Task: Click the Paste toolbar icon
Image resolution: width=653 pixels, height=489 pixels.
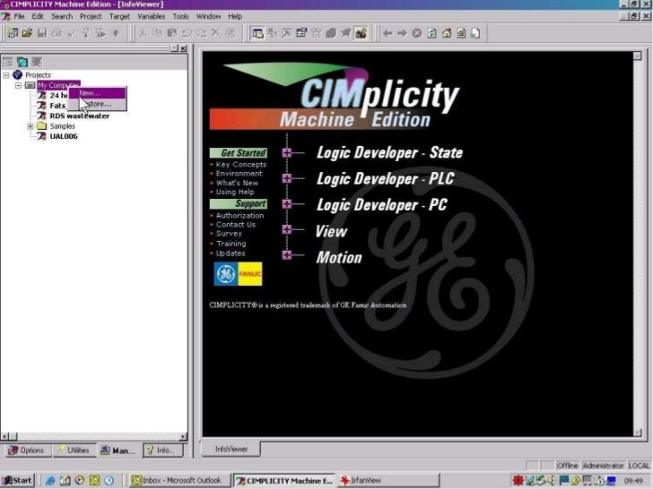Action: (x=172, y=33)
